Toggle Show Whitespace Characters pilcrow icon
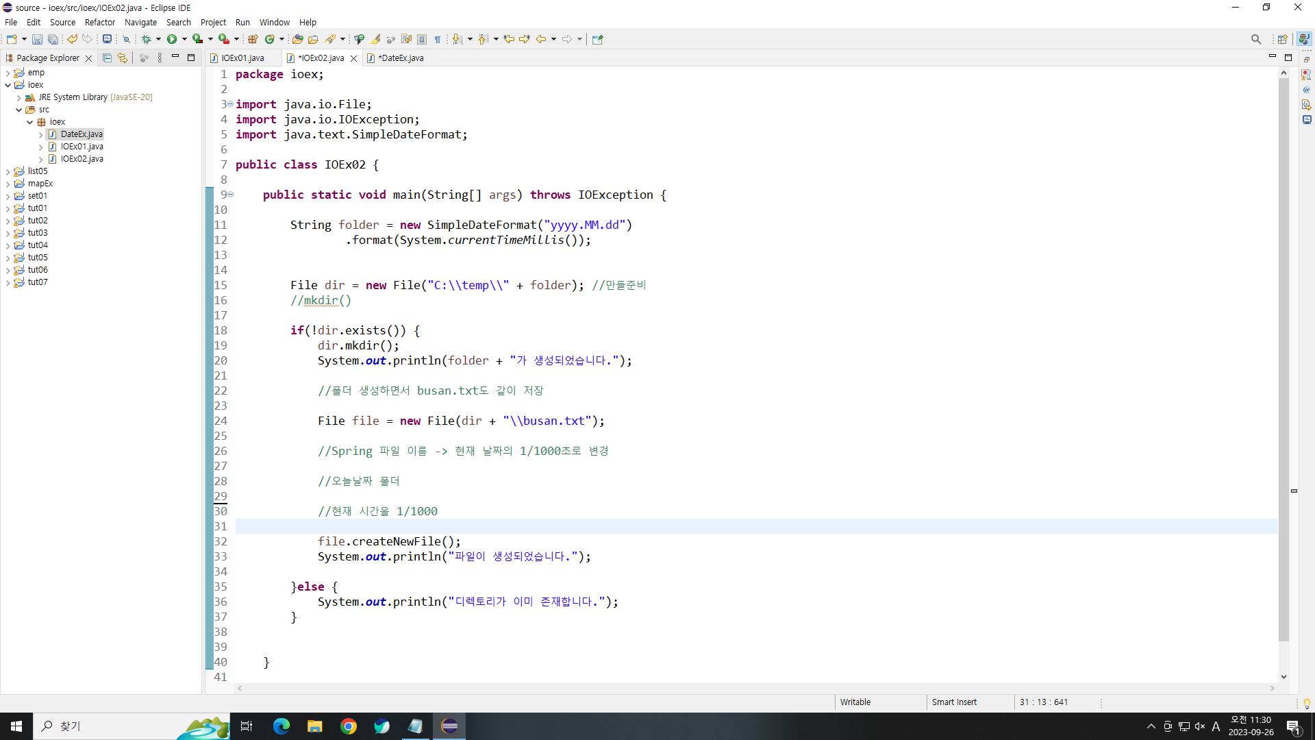Image resolution: width=1315 pixels, height=740 pixels. (x=438, y=40)
